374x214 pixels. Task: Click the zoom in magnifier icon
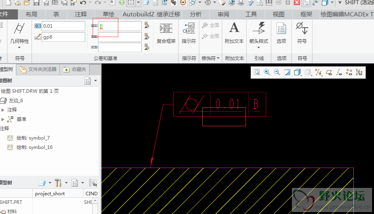[267, 72]
